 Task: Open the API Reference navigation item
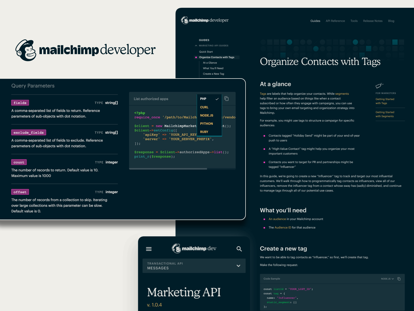click(335, 21)
